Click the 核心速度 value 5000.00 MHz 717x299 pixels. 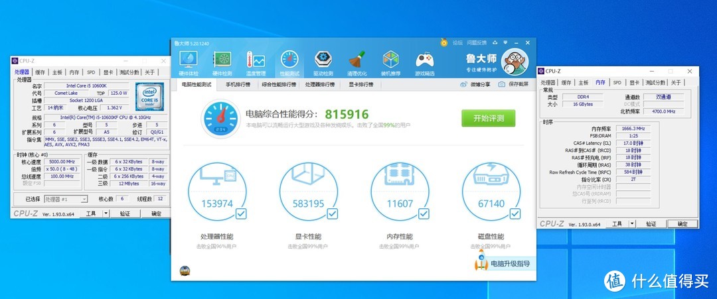coord(63,162)
